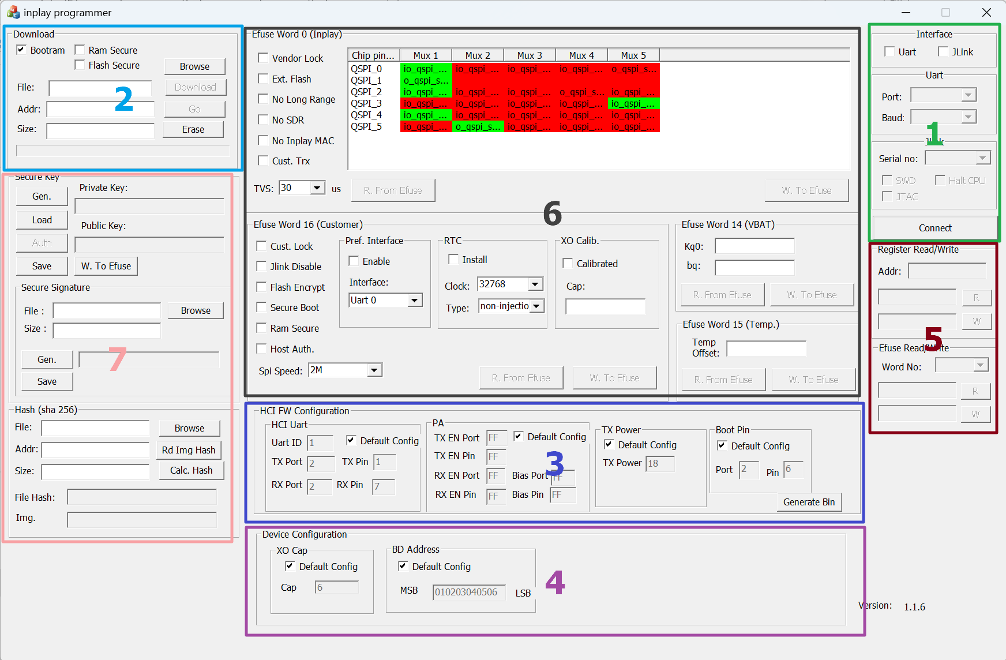Click Browse in the Download group
The height and width of the screenshot is (660, 1006).
pyautogui.click(x=194, y=66)
